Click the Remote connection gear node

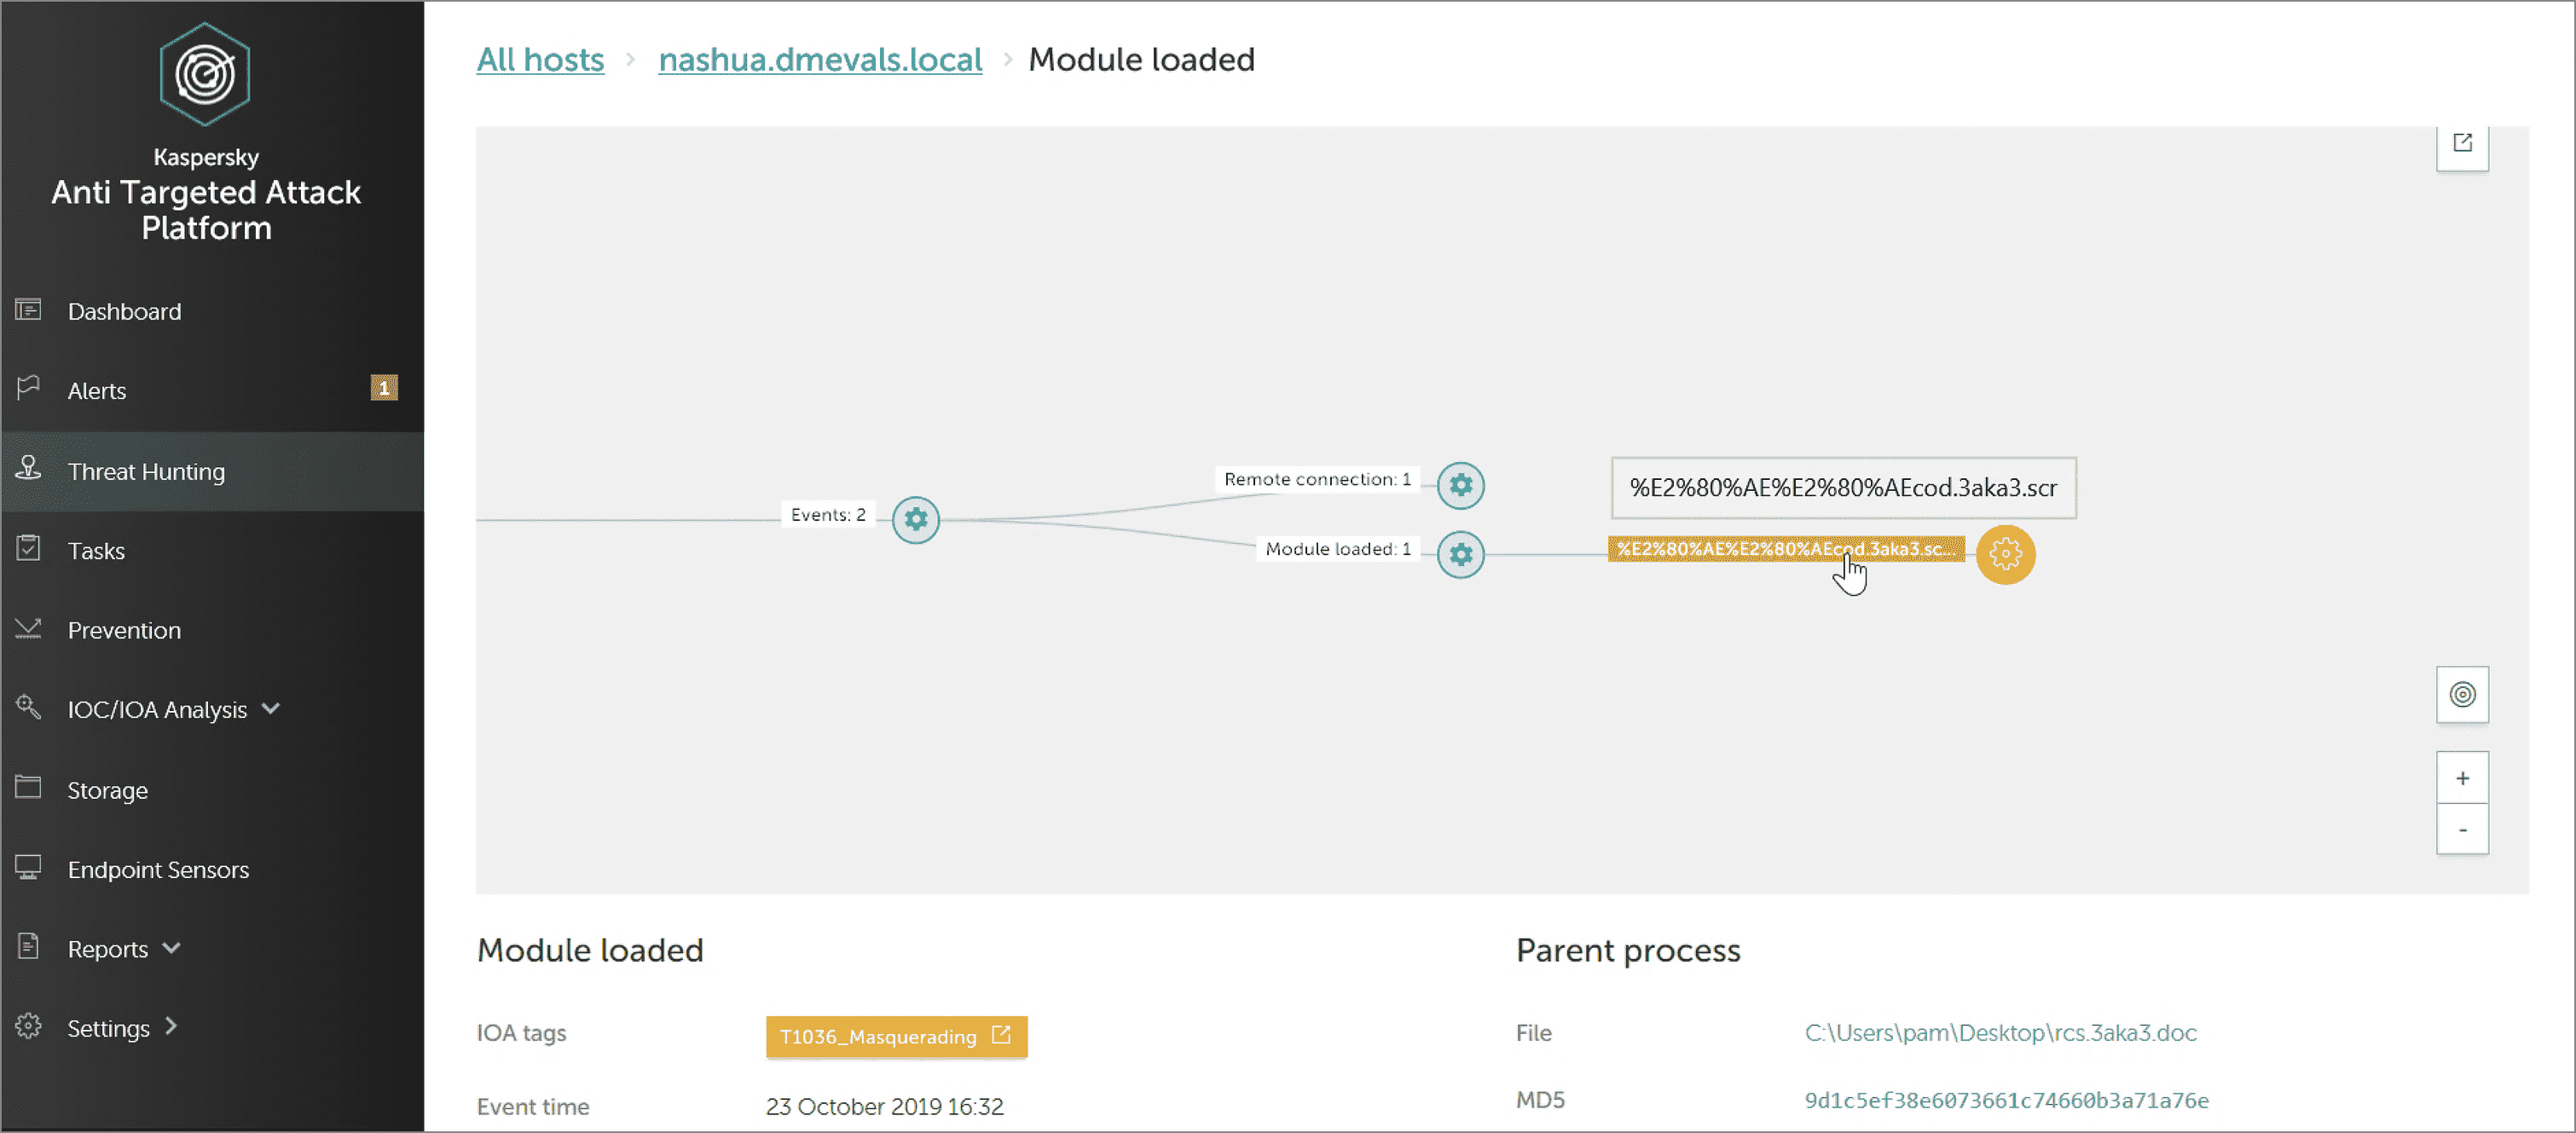pyautogui.click(x=1460, y=485)
